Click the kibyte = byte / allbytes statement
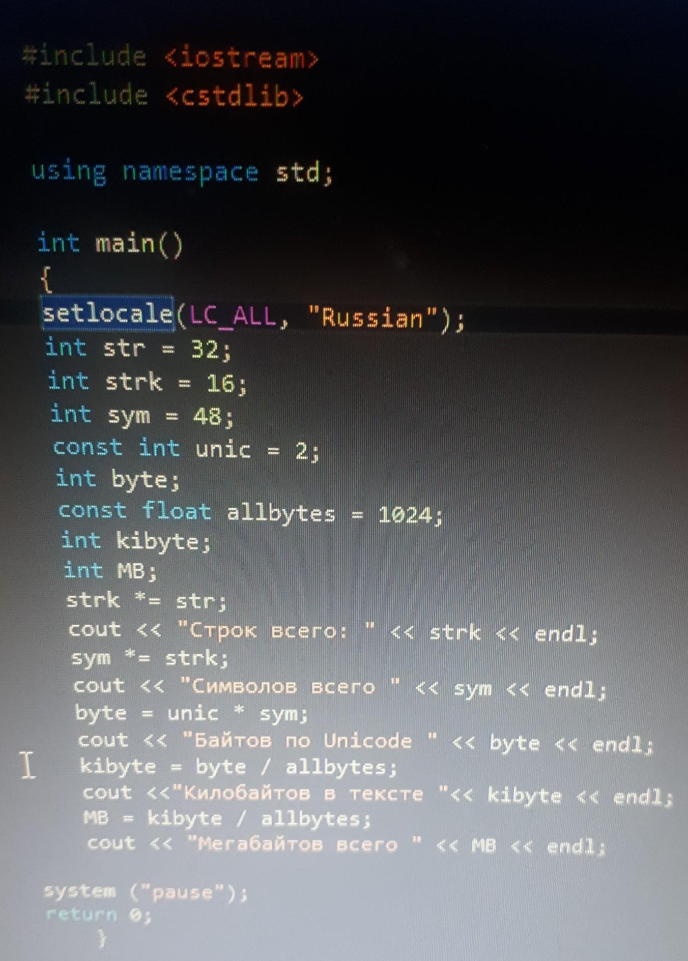This screenshot has width=688, height=961. (239, 767)
